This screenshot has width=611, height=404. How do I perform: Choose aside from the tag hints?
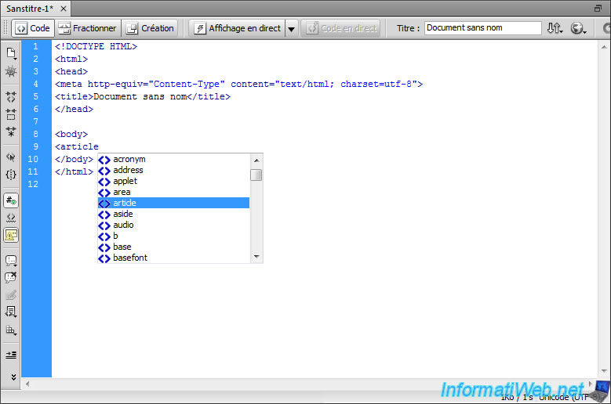(x=173, y=214)
